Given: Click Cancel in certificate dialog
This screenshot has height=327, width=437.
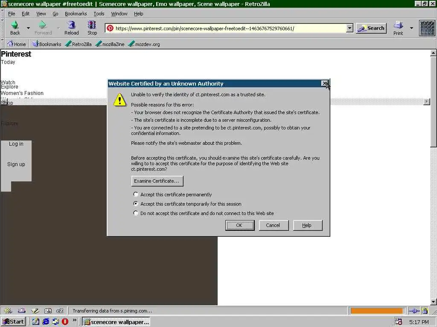Looking at the screenshot, I should coord(274,225).
